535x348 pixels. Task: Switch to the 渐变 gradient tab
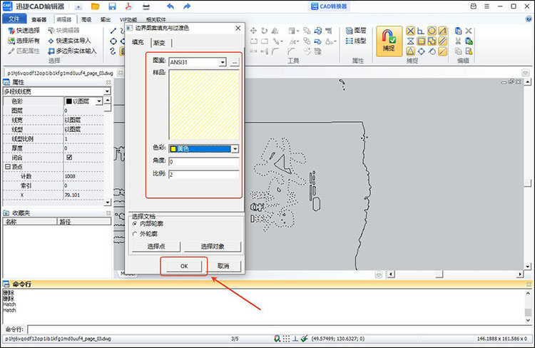tap(159, 43)
